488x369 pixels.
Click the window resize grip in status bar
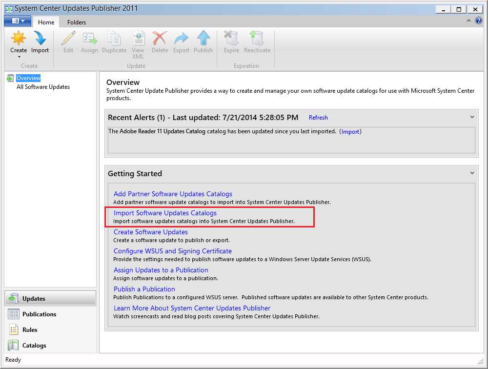480,361
